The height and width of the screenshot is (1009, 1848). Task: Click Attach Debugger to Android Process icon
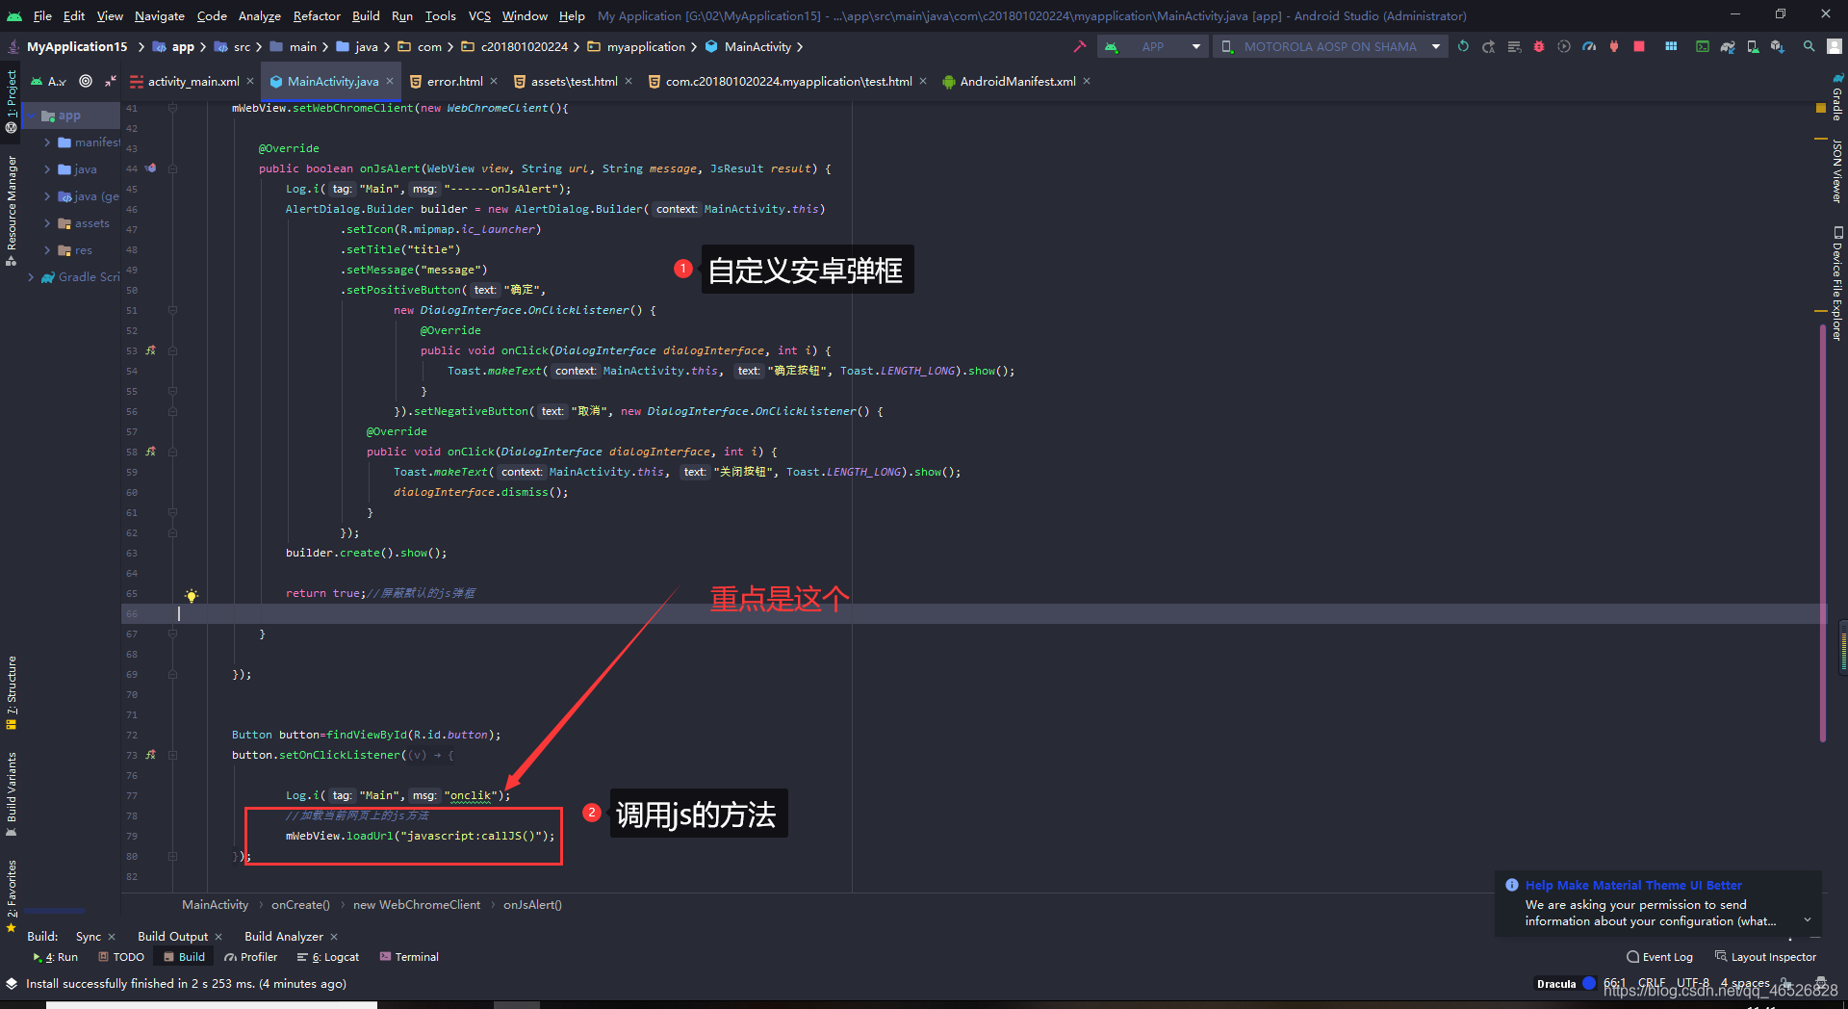click(1614, 46)
